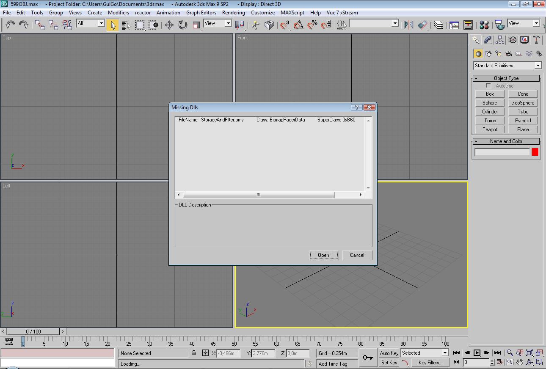Click the Teapot primitive button
Screen dimensions: 546x369
pos(490,129)
